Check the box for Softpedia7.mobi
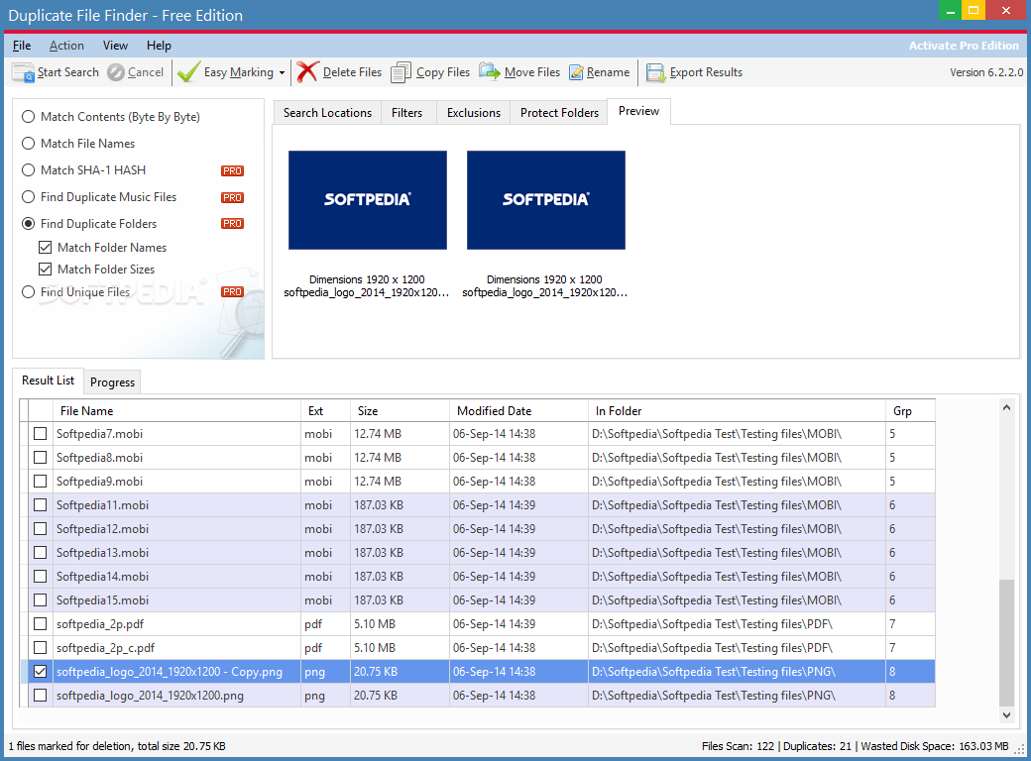1031x761 pixels. click(x=40, y=434)
